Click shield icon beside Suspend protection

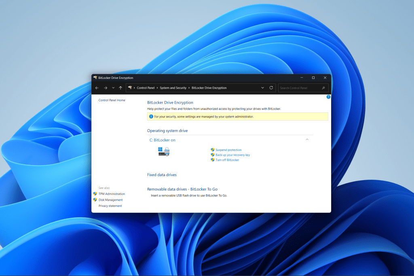click(x=213, y=150)
